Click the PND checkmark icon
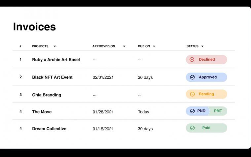Screen dimensions: 251x157 pyautogui.click(x=192, y=111)
